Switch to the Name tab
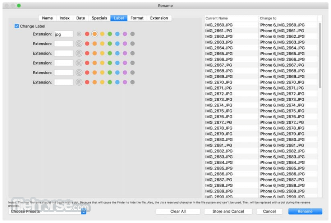The height and width of the screenshot is (223, 331). point(47,18)
